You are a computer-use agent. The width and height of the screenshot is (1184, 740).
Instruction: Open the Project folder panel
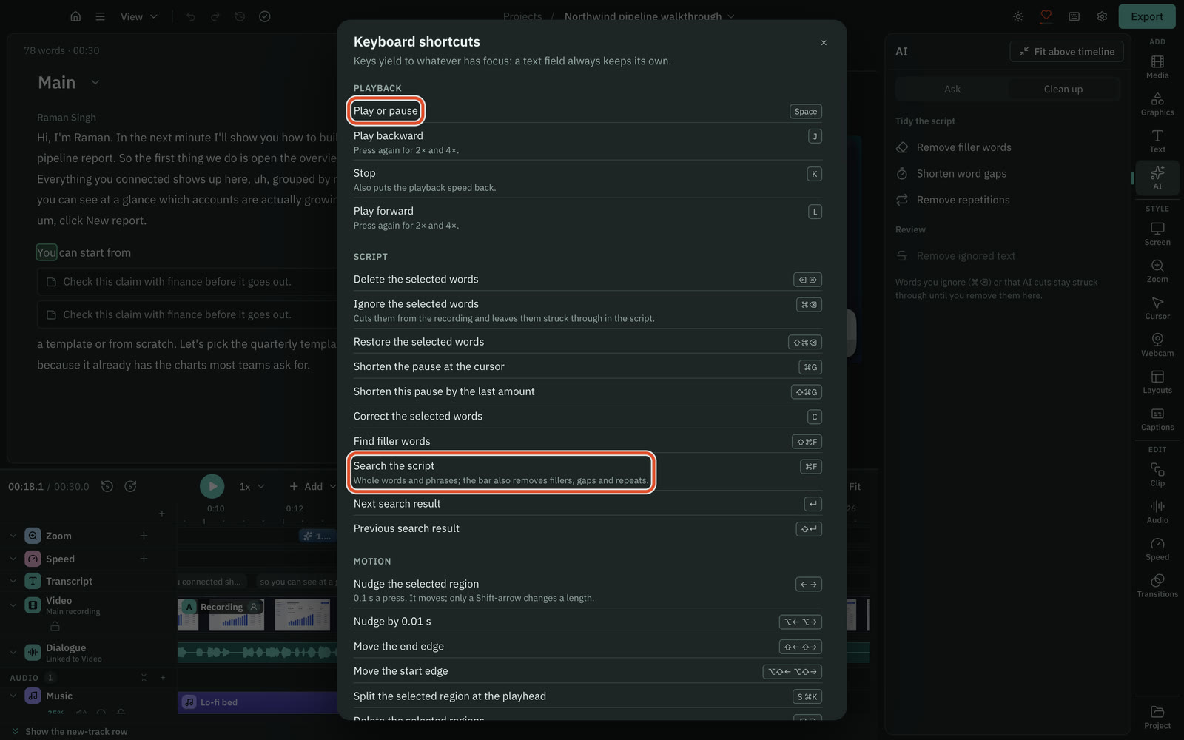point(1157,717)
